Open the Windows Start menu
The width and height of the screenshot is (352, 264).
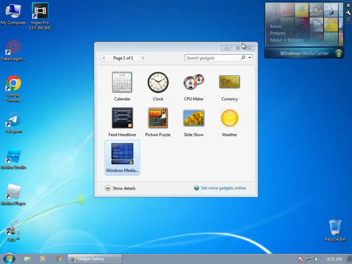pyautogui.click(x=9, y=258)
